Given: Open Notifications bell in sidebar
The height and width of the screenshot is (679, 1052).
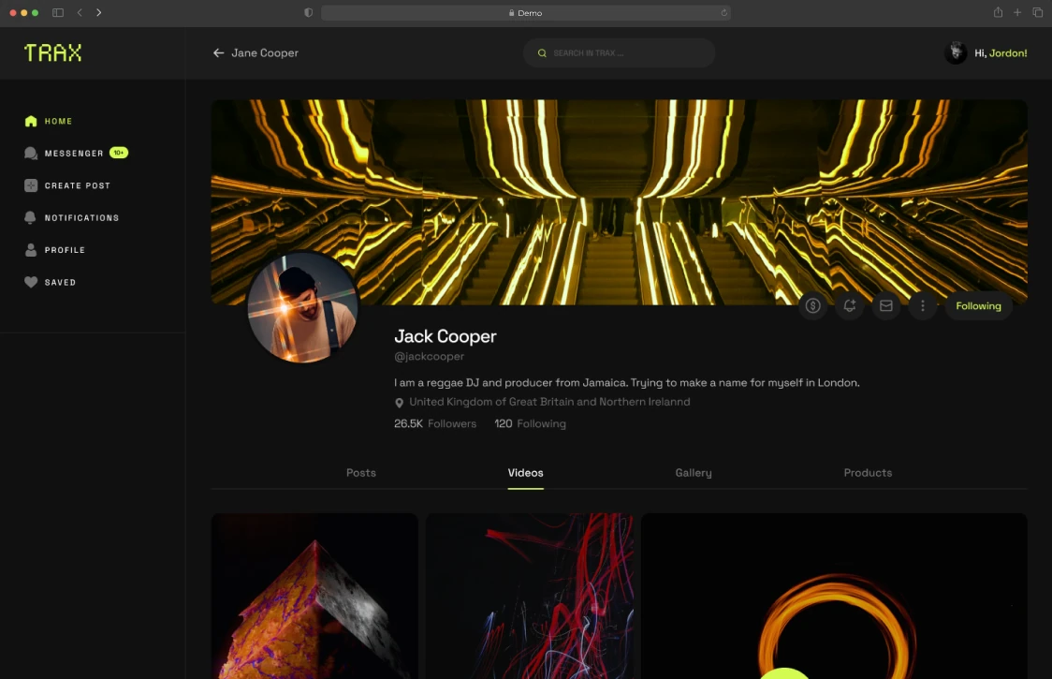Looking at the screenshot, I should tap(30, 217).
